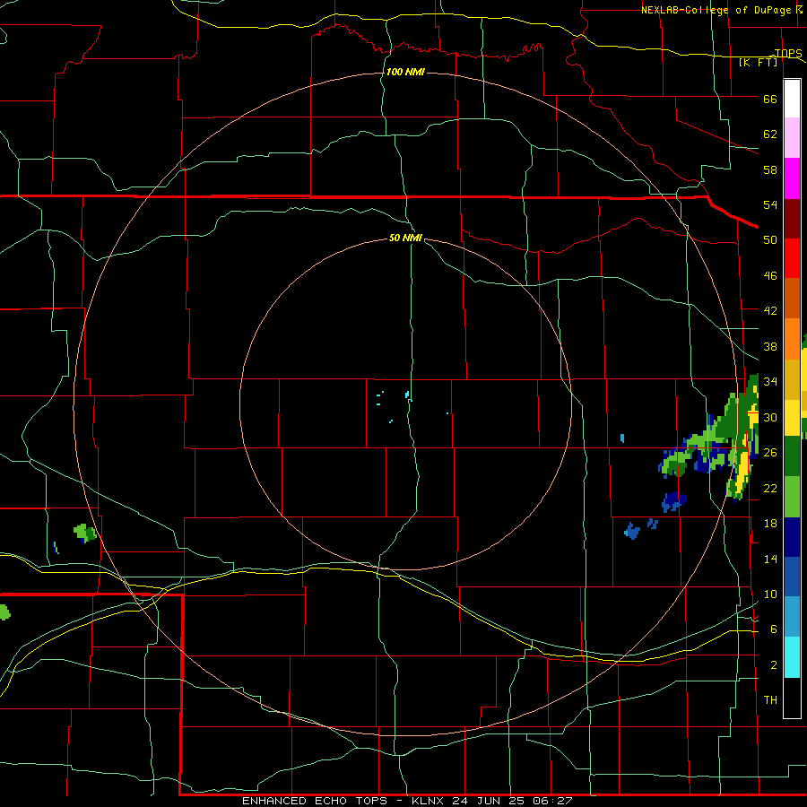Click the 34 value in legend

(770, 382)
